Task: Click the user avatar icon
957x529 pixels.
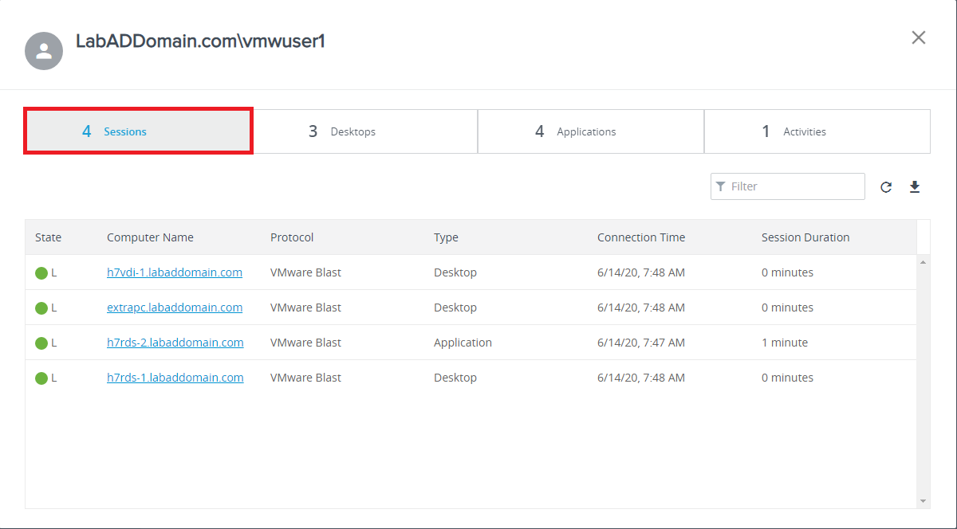Action: tap(44, 51)
